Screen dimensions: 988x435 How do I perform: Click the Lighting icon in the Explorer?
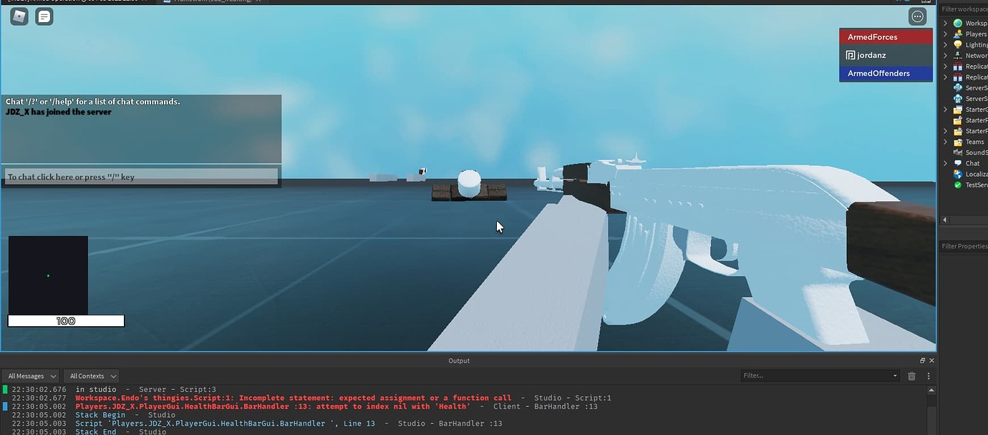(959, 44)
